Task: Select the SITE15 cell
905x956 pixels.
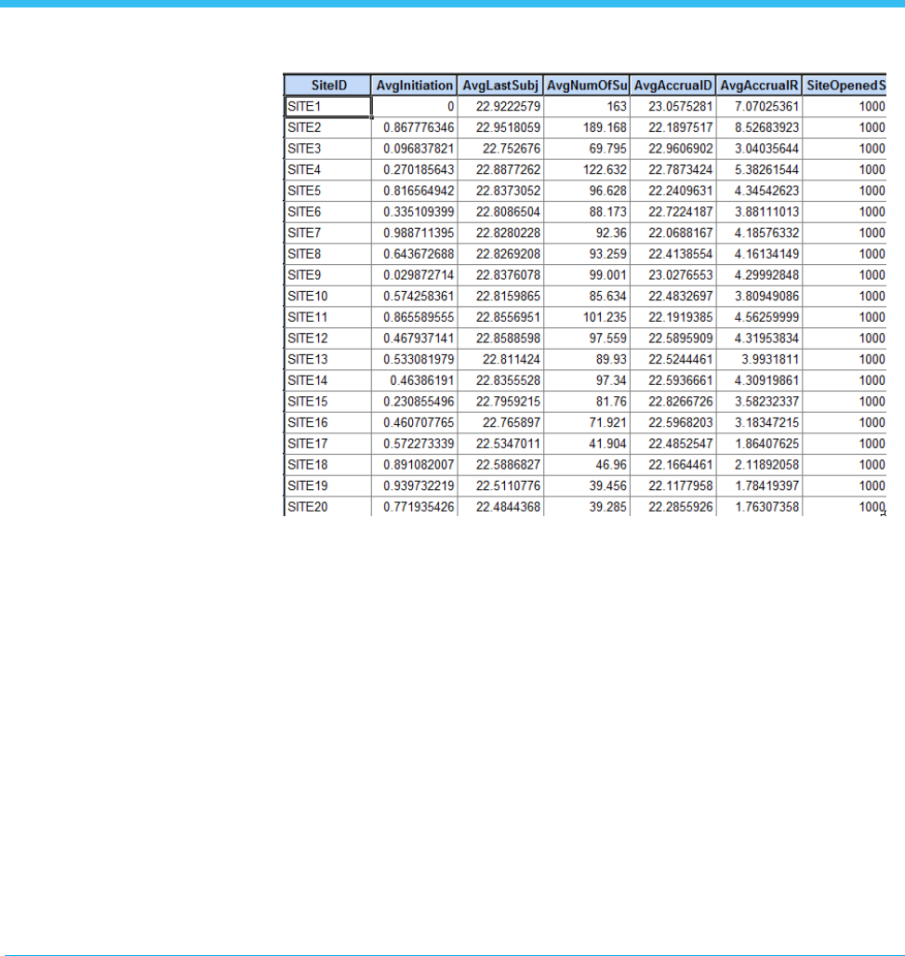Action: click(328, 402)
